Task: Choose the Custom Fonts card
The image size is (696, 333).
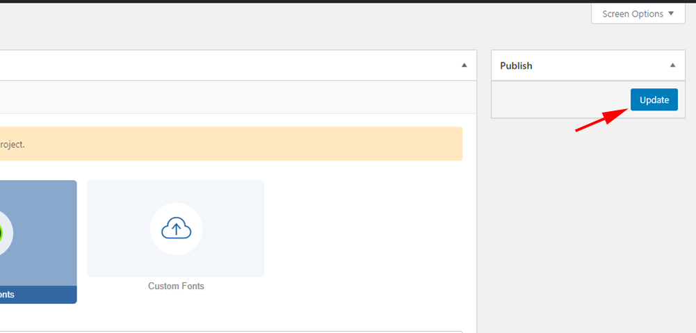Action: coord(176,229)
